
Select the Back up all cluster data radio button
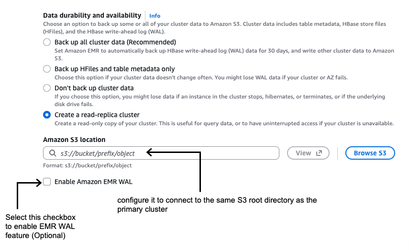(47, 42)
